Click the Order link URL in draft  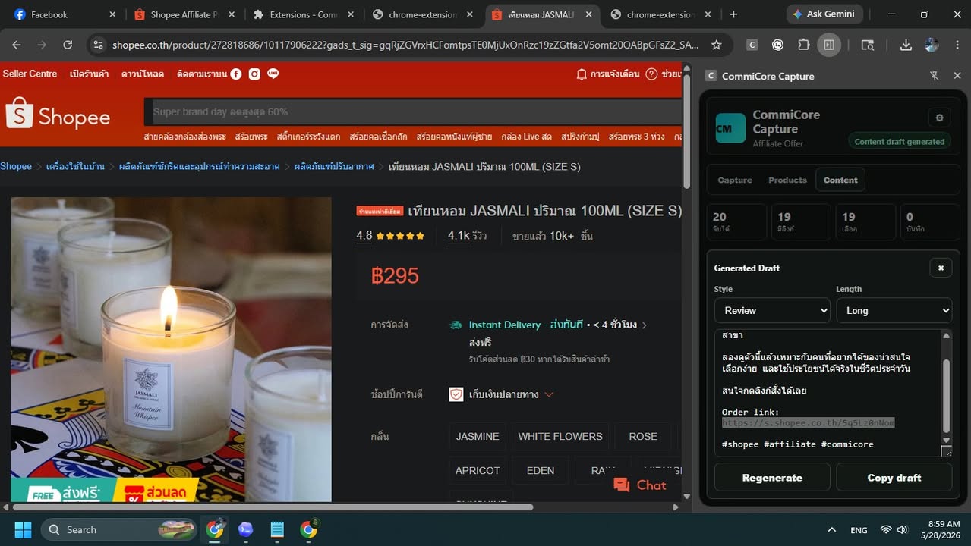click(808, 422)
